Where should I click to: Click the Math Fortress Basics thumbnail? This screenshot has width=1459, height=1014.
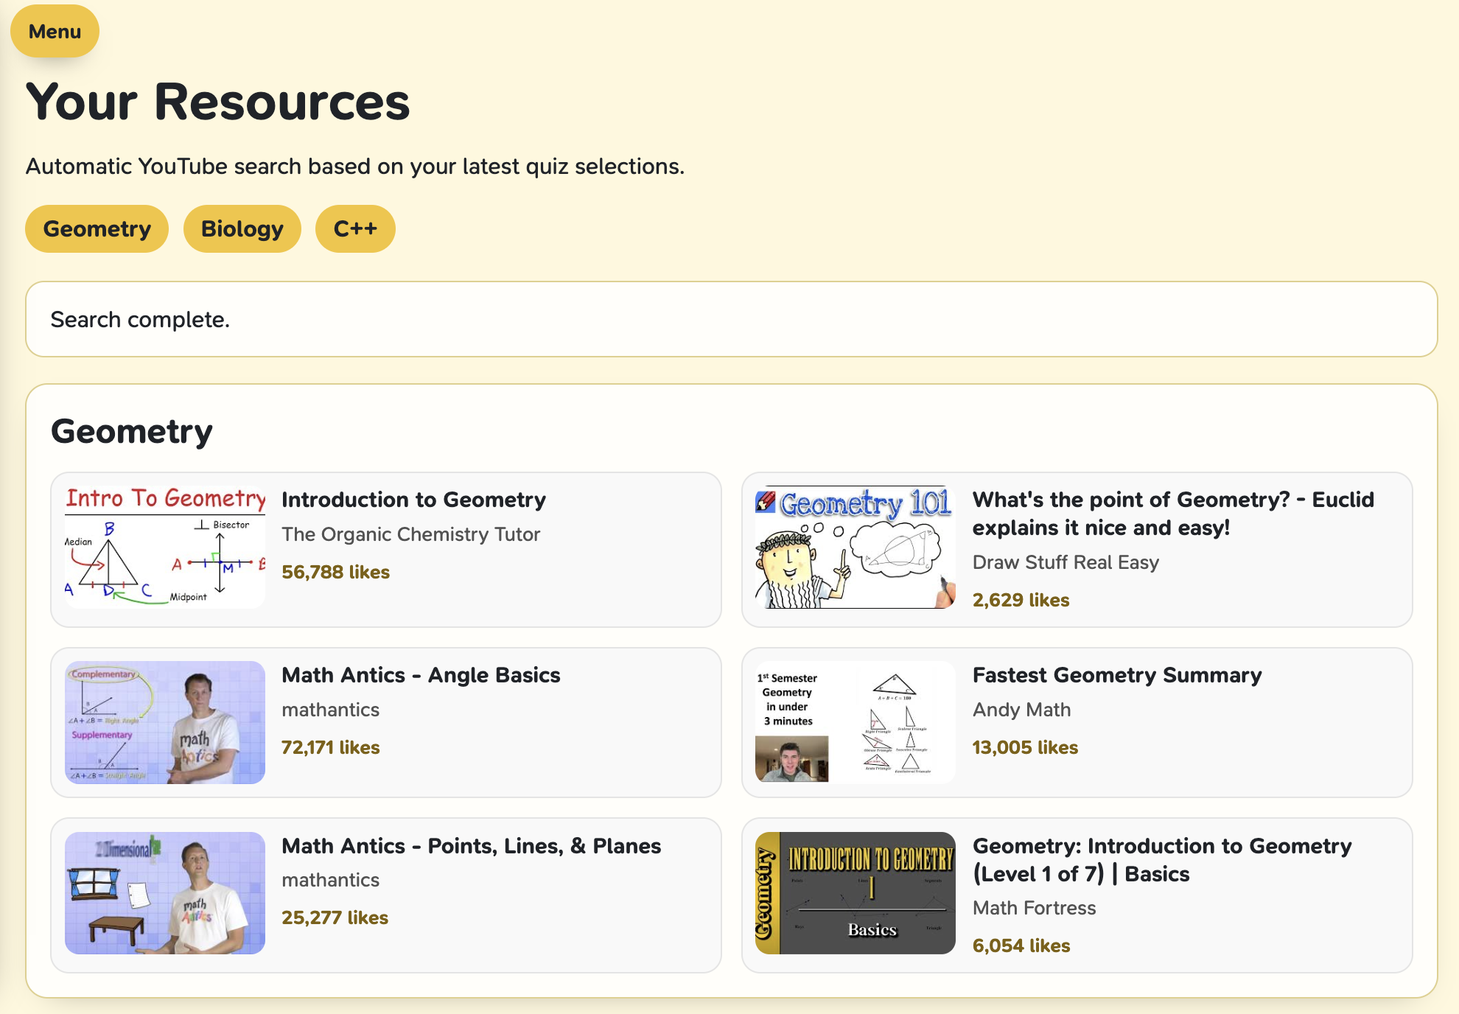point(855,893)
